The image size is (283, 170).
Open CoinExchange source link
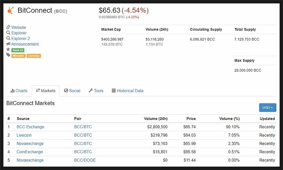click(x=30, y=152)
